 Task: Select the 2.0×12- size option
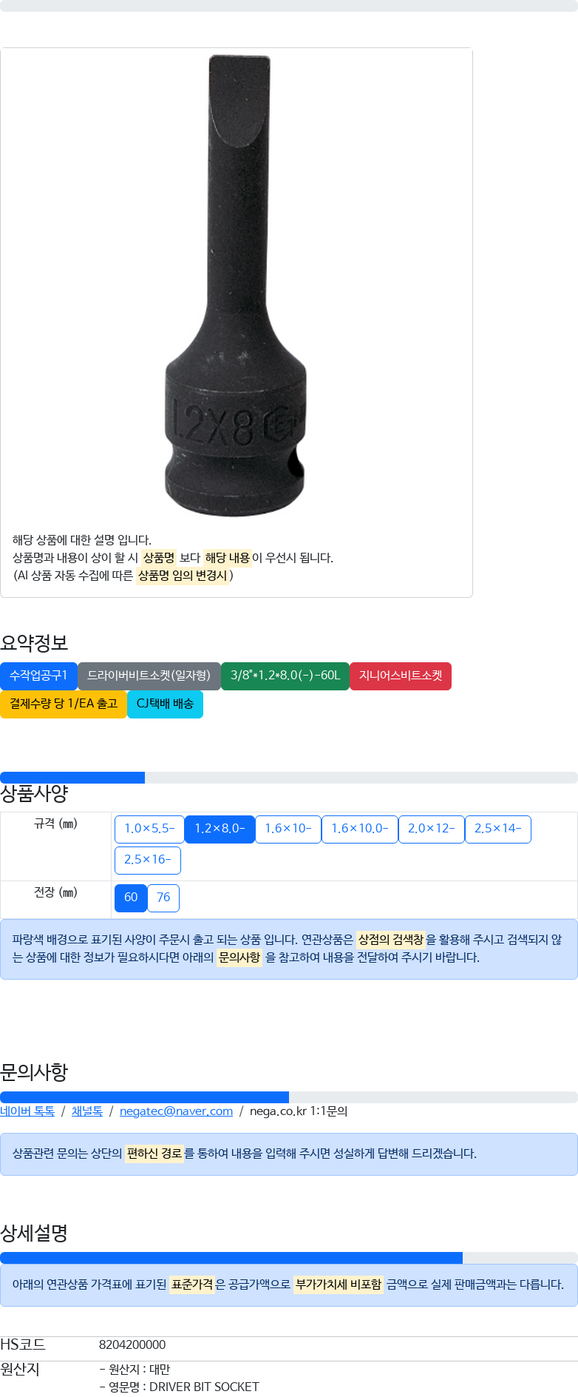click(x=432, y=829)
